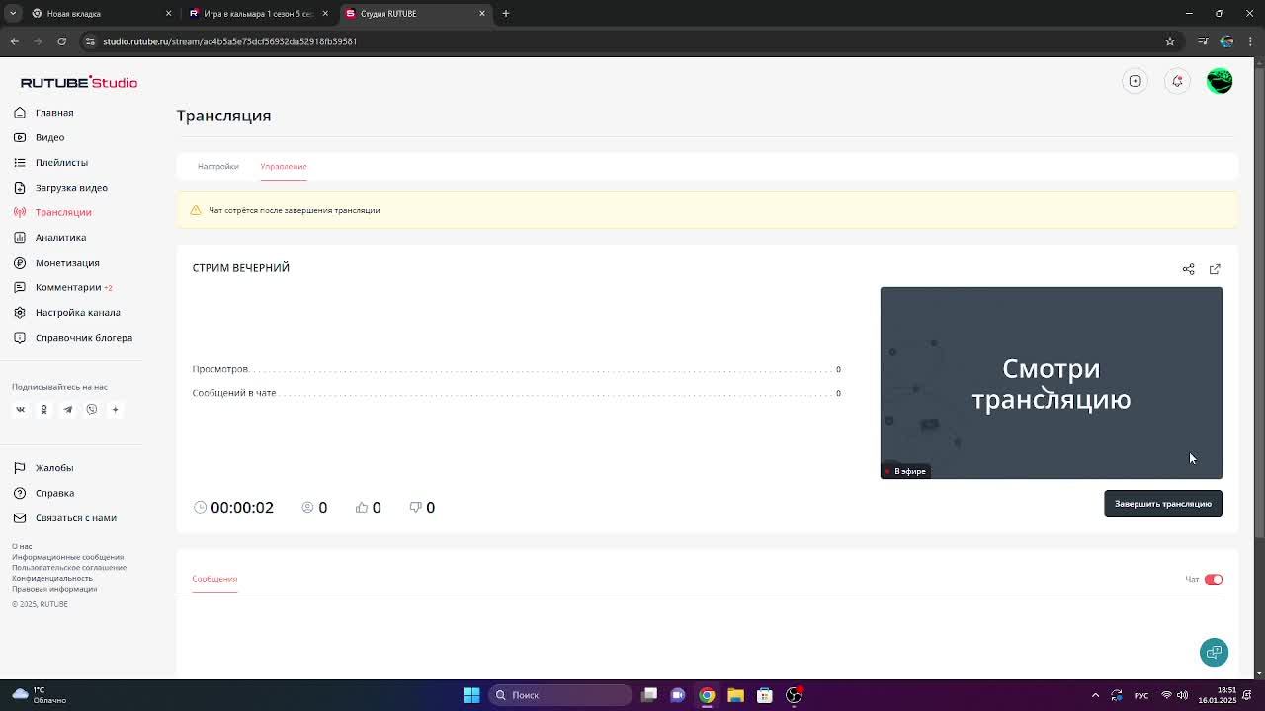Open Chrome media controls icon

coord(1203,41)
